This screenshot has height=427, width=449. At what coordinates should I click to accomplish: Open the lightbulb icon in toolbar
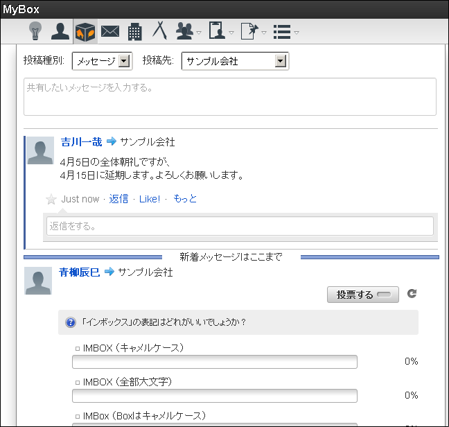tap(35, 31)
